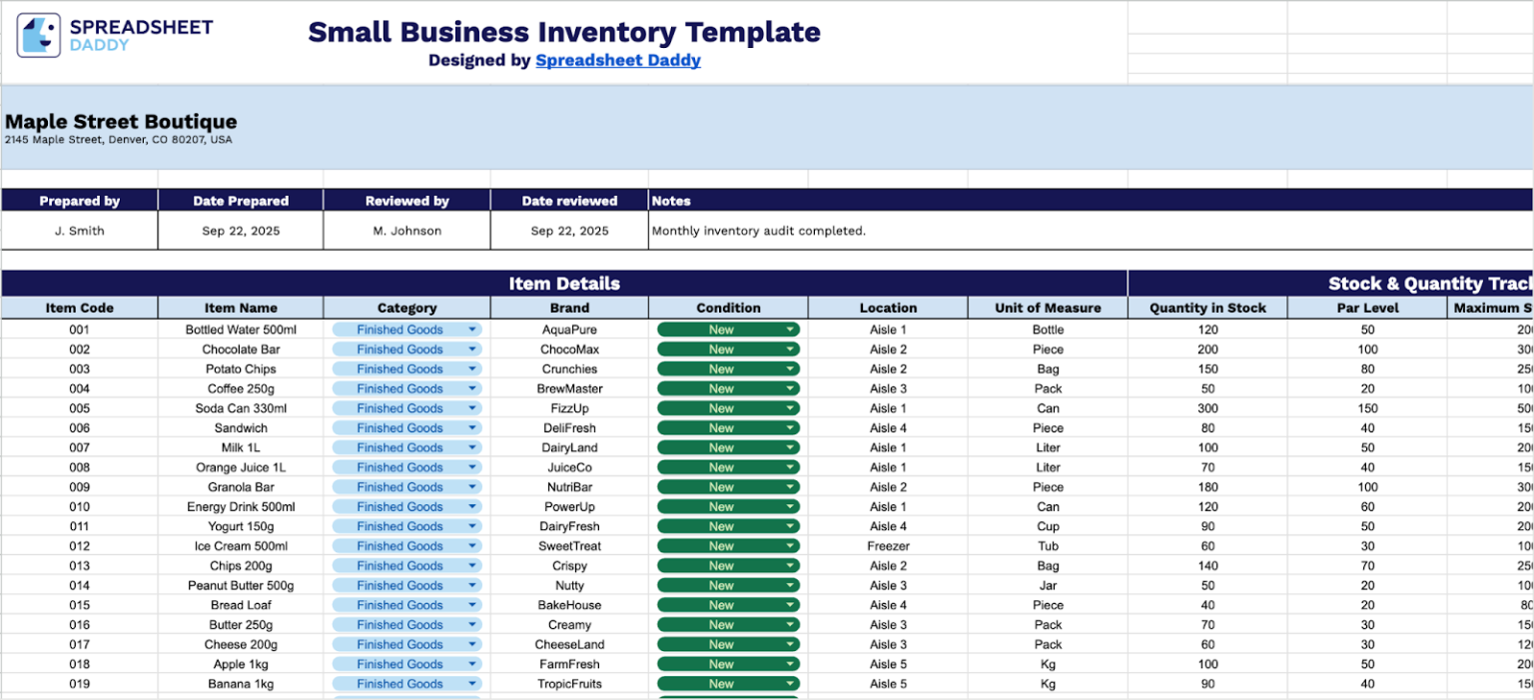Select the Location cell showing Freezer
1534x700 pixels.
(888, 545)
